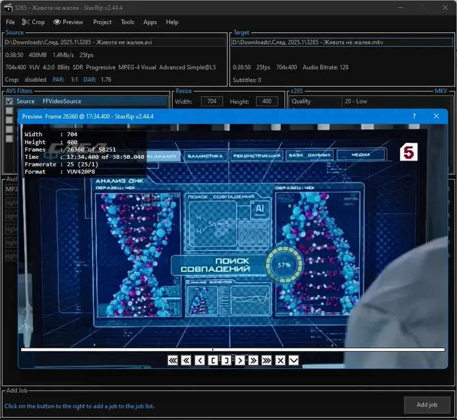Viewport: 457px width, 420px height.
Task: Open the Apps menu
Action: tap(150, 22)
